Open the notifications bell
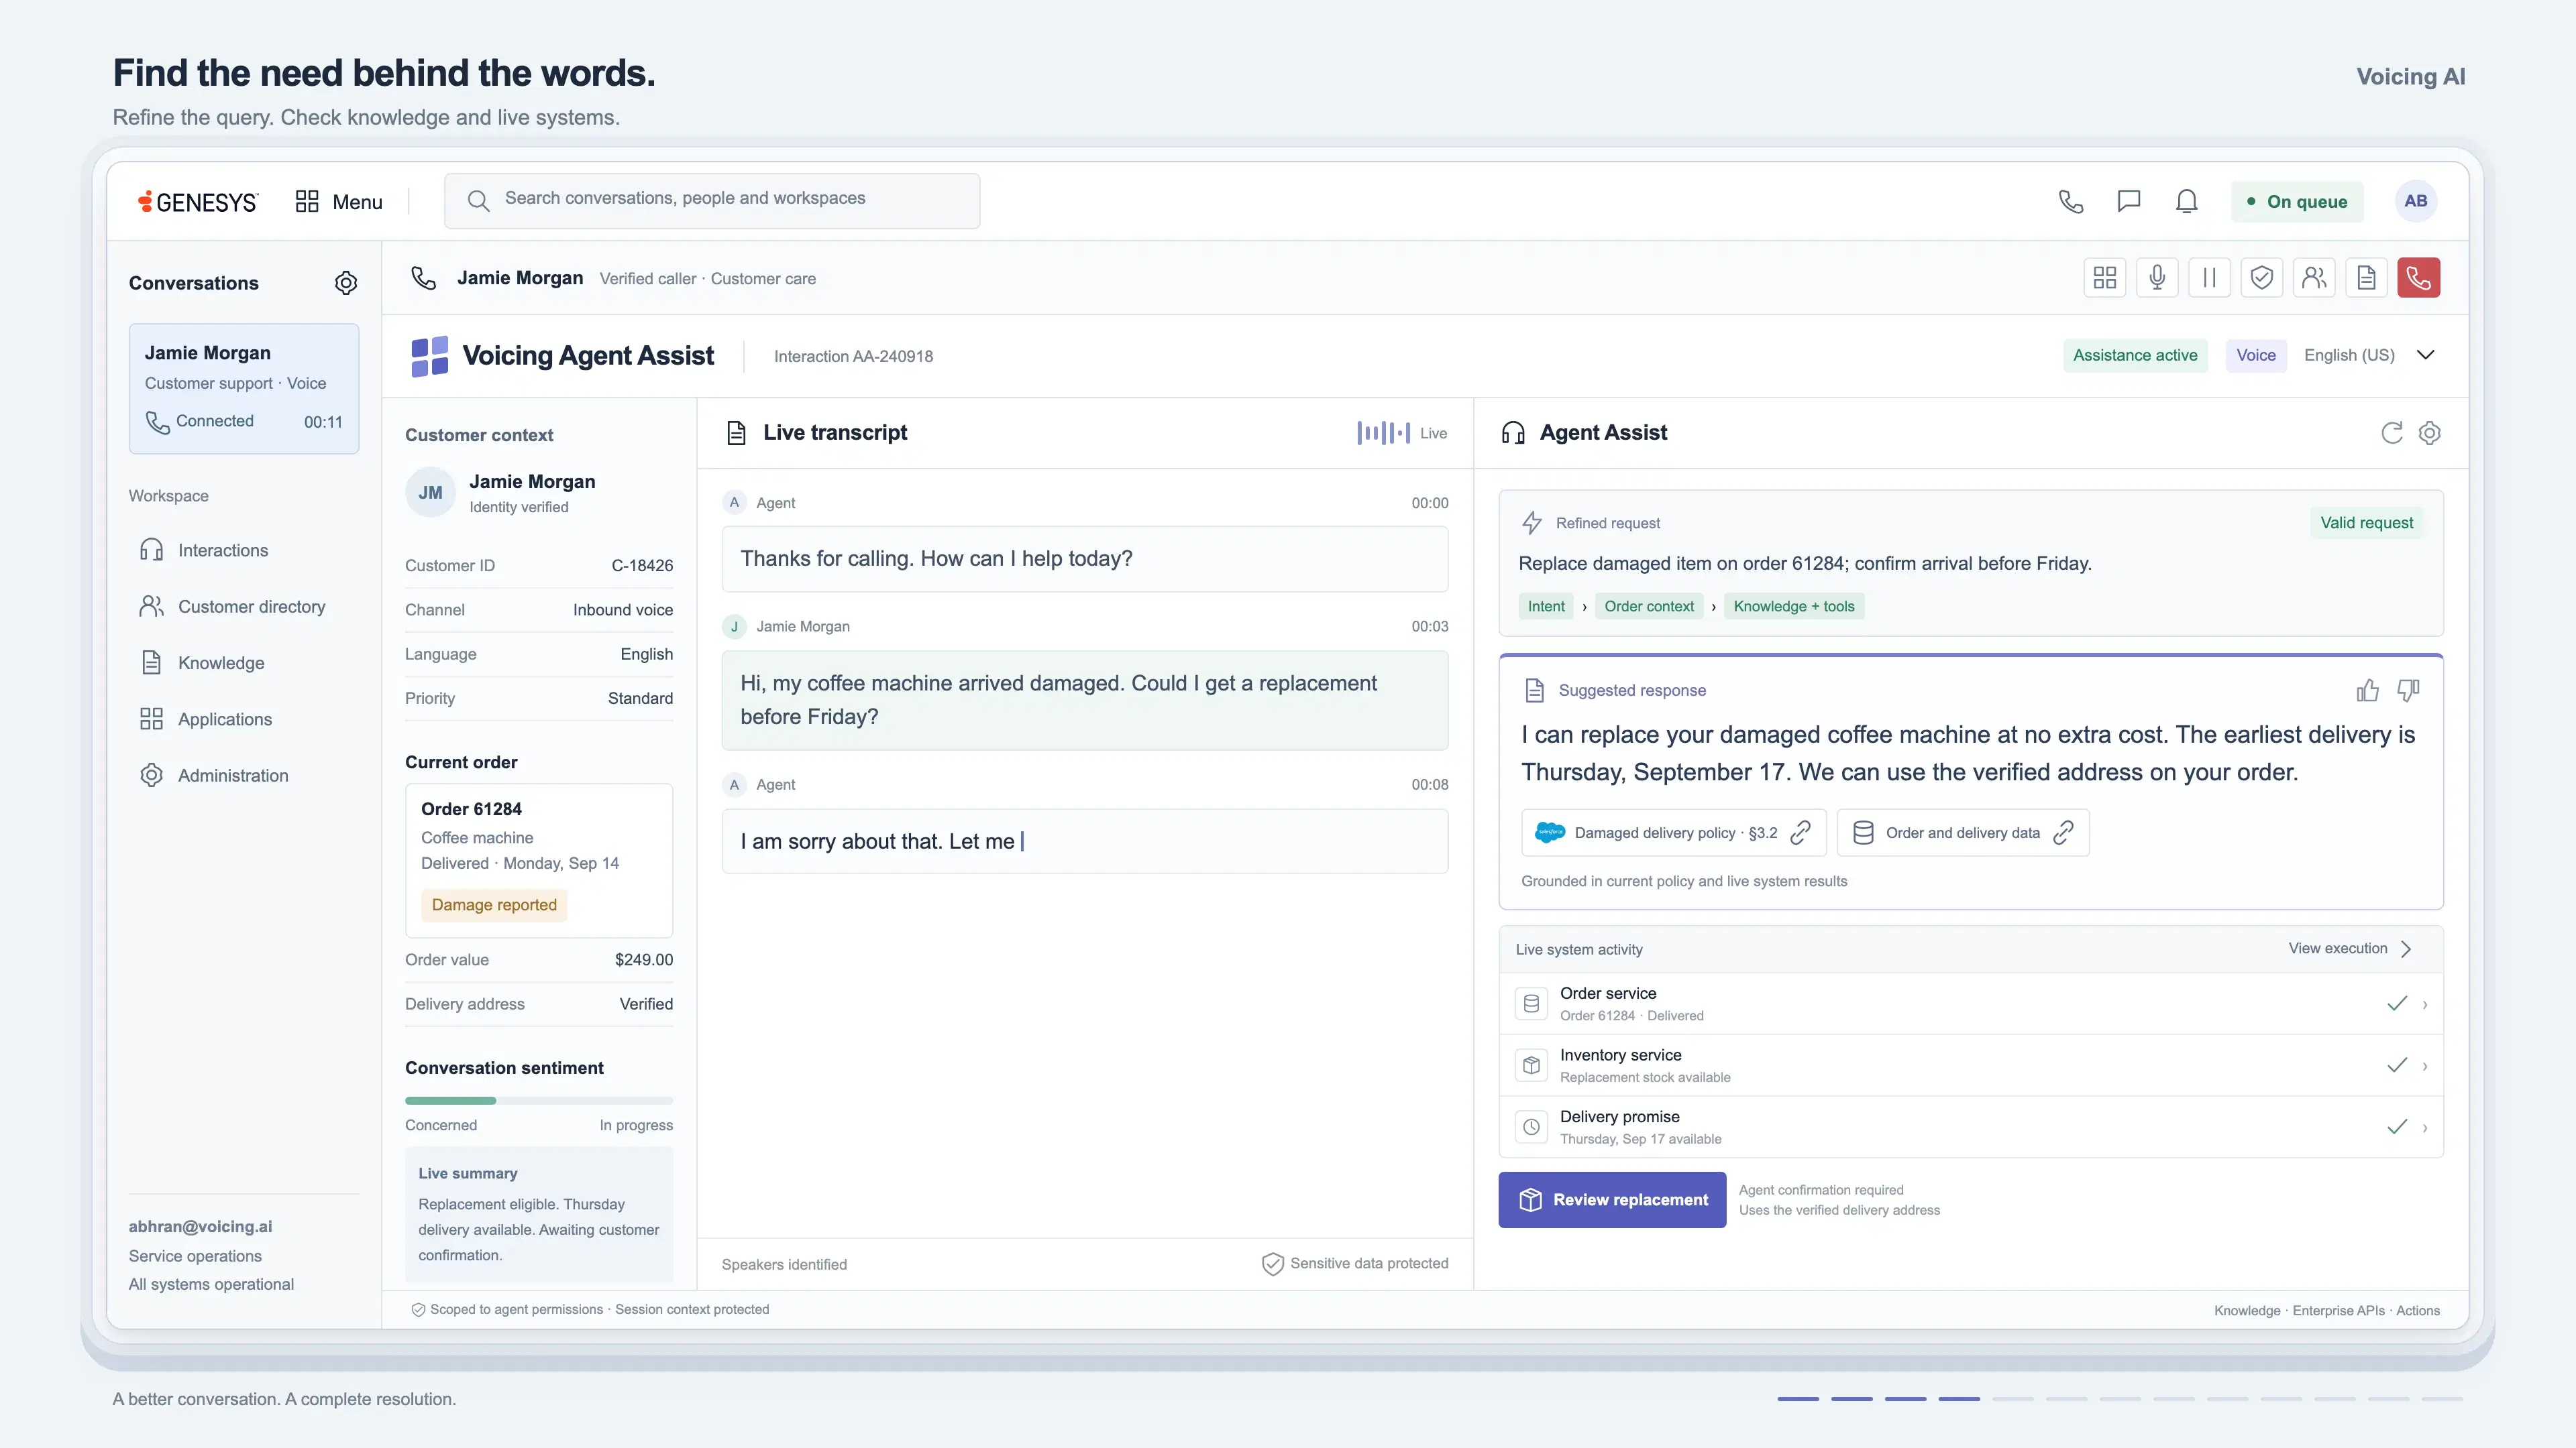The image size is (2576, 1448). tap(2187, 201)
